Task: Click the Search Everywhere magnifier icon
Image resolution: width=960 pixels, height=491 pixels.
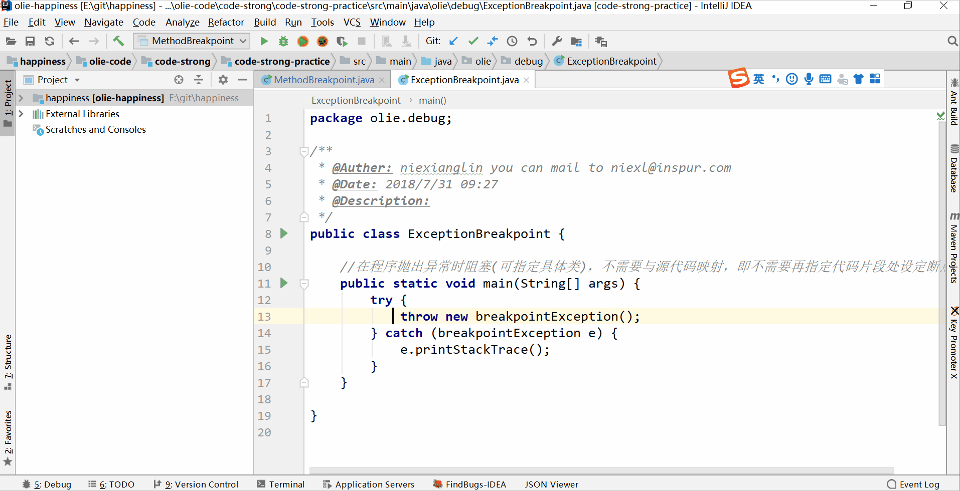Action: 952,41
